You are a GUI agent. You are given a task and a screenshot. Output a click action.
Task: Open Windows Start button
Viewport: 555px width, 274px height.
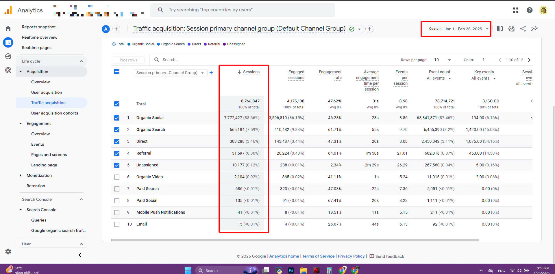188,270
